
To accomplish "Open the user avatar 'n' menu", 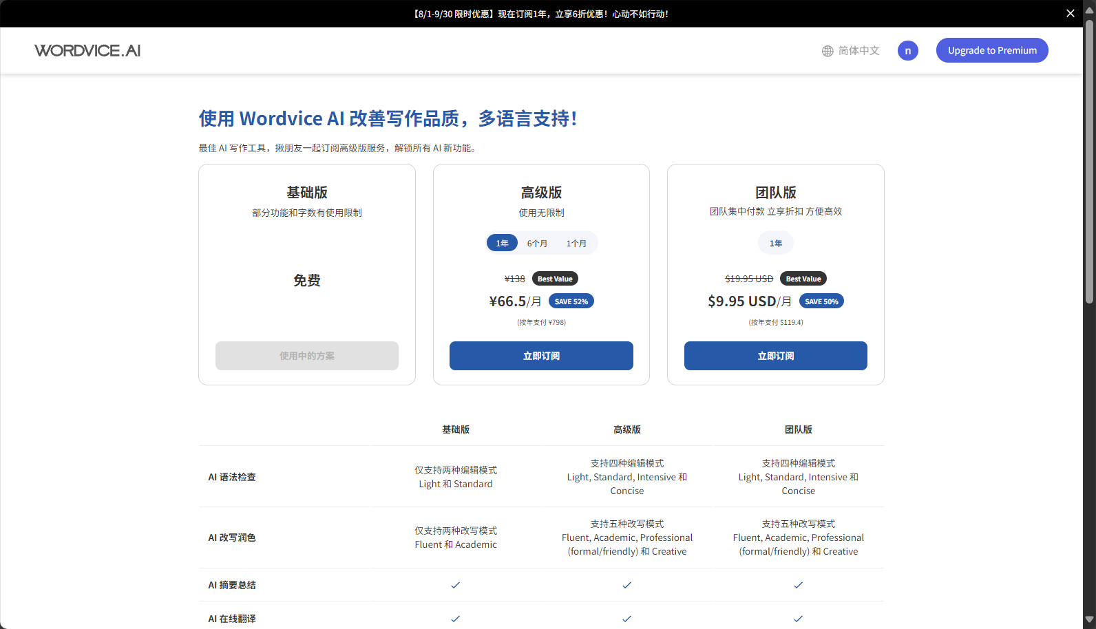I will [x=908, y=50].
